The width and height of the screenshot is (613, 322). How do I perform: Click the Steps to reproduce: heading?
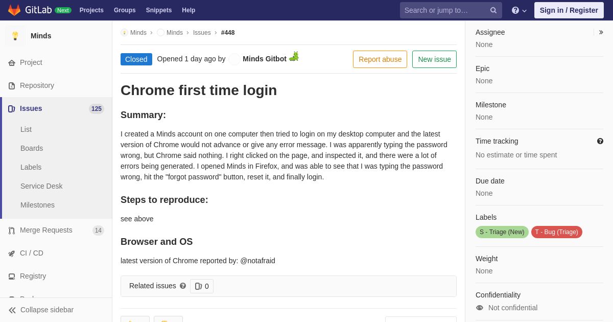(x=164, y=200)
